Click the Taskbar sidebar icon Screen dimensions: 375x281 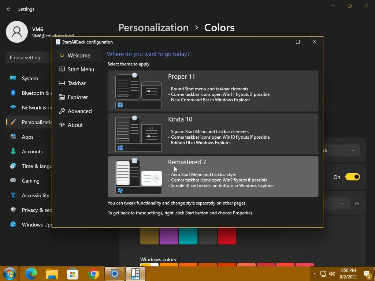tap(62, 83)
